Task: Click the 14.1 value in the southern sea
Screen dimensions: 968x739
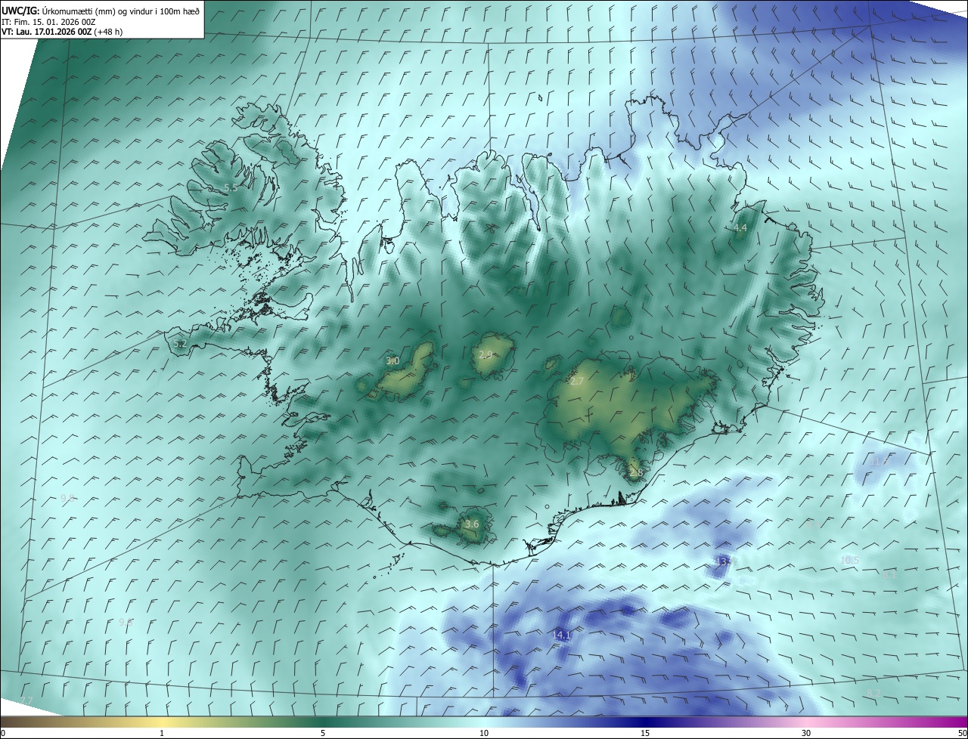Action: coord(561,635)
